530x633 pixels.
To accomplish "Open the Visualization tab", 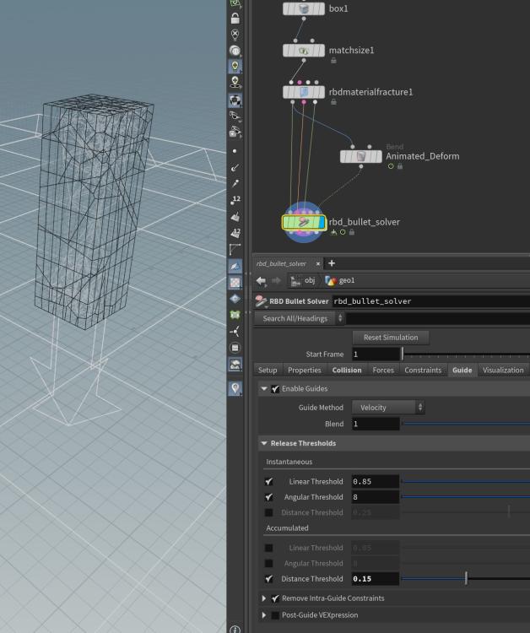I will (x=503, y=370).
